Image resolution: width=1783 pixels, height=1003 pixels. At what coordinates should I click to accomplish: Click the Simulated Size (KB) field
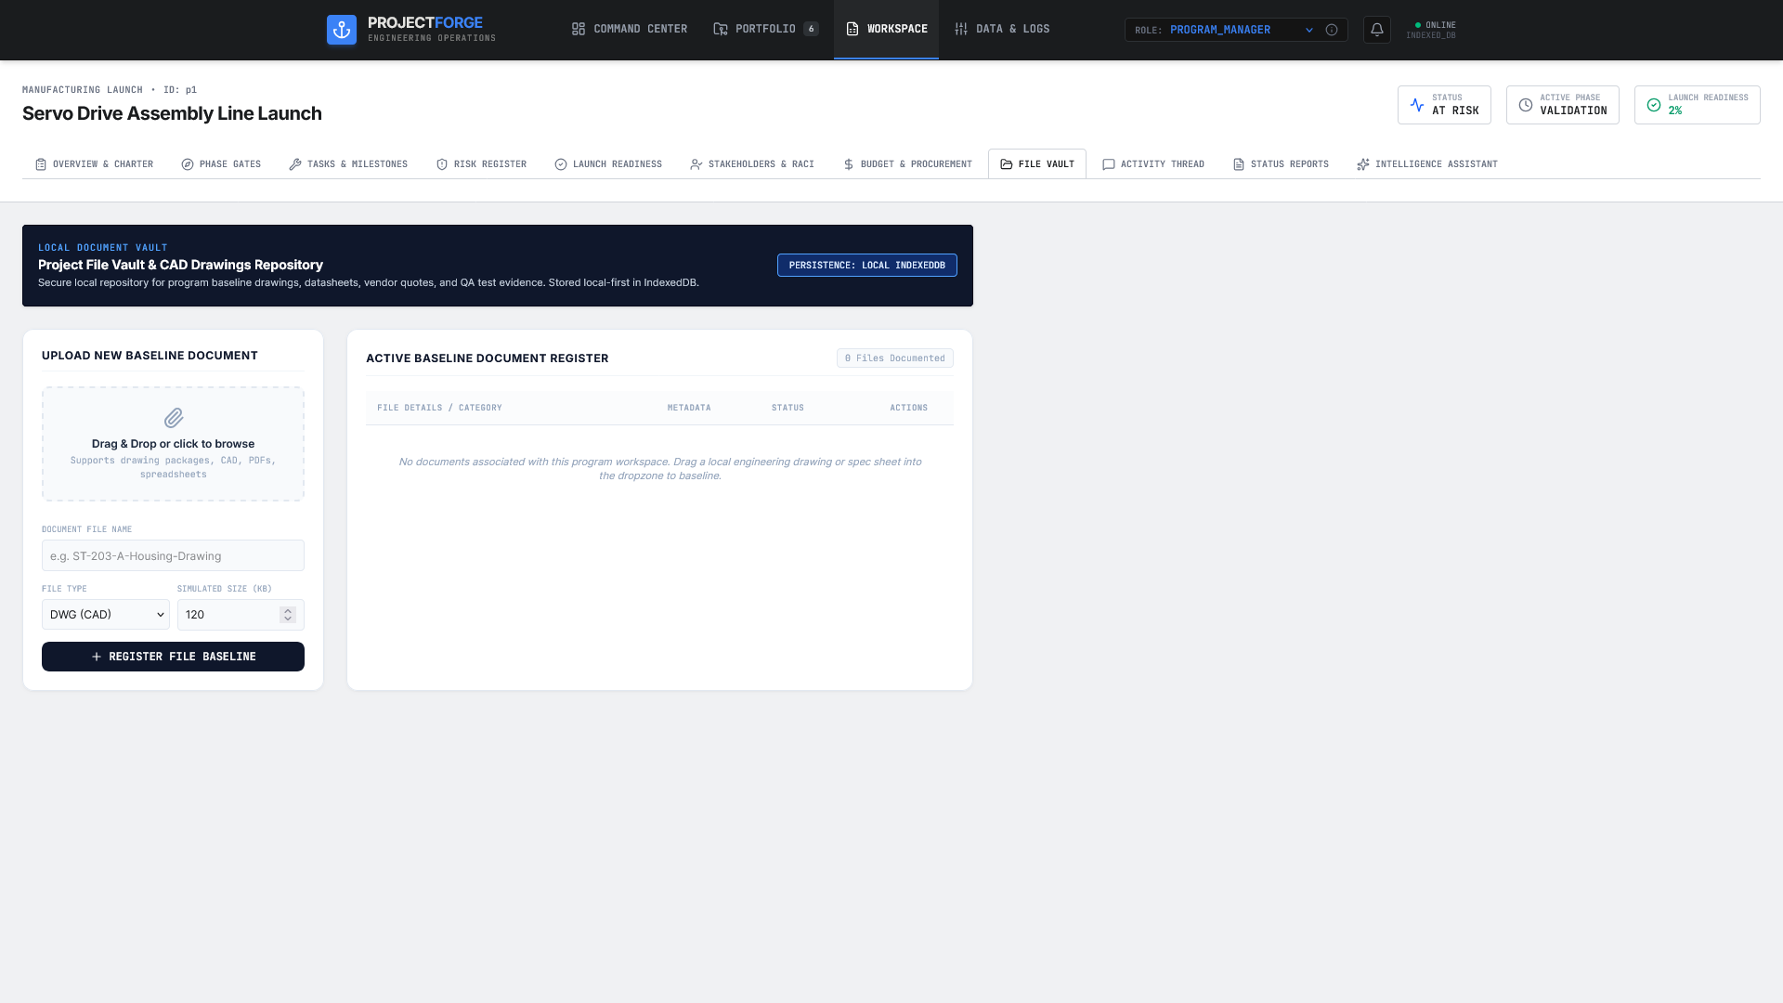tap(241, 615)
